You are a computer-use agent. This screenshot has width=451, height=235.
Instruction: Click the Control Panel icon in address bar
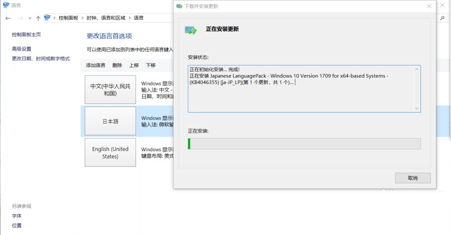click(47, 18)
